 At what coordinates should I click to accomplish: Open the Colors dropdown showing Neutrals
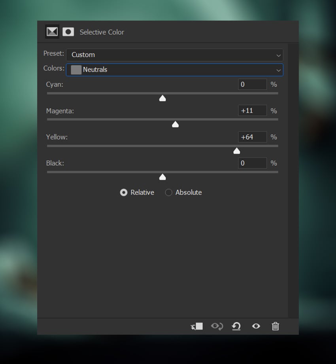point(175,70)
